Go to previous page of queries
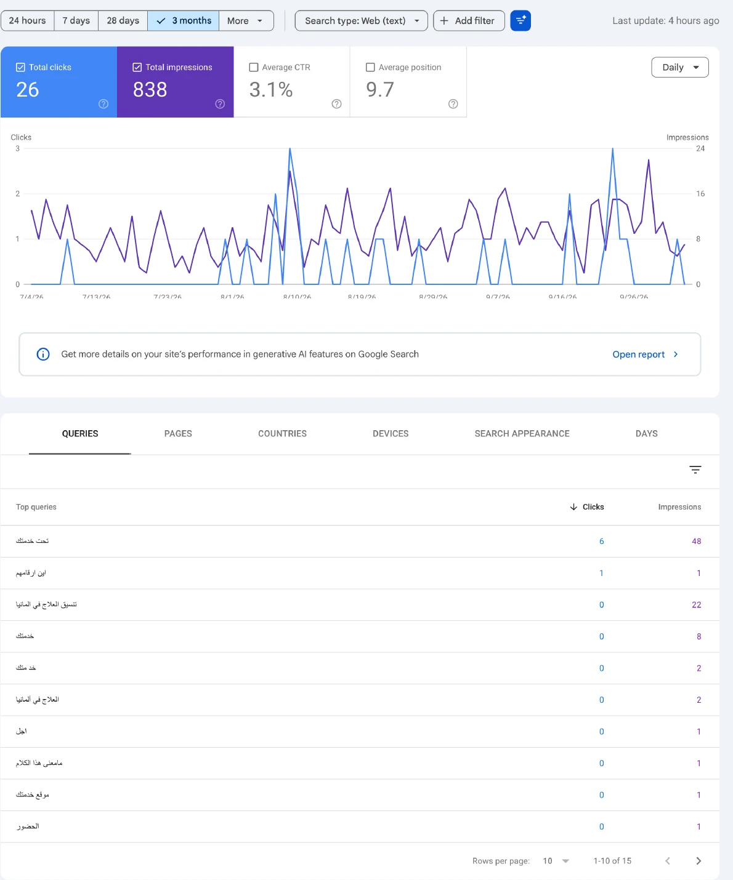733x880 pixels. coord(668,861)
